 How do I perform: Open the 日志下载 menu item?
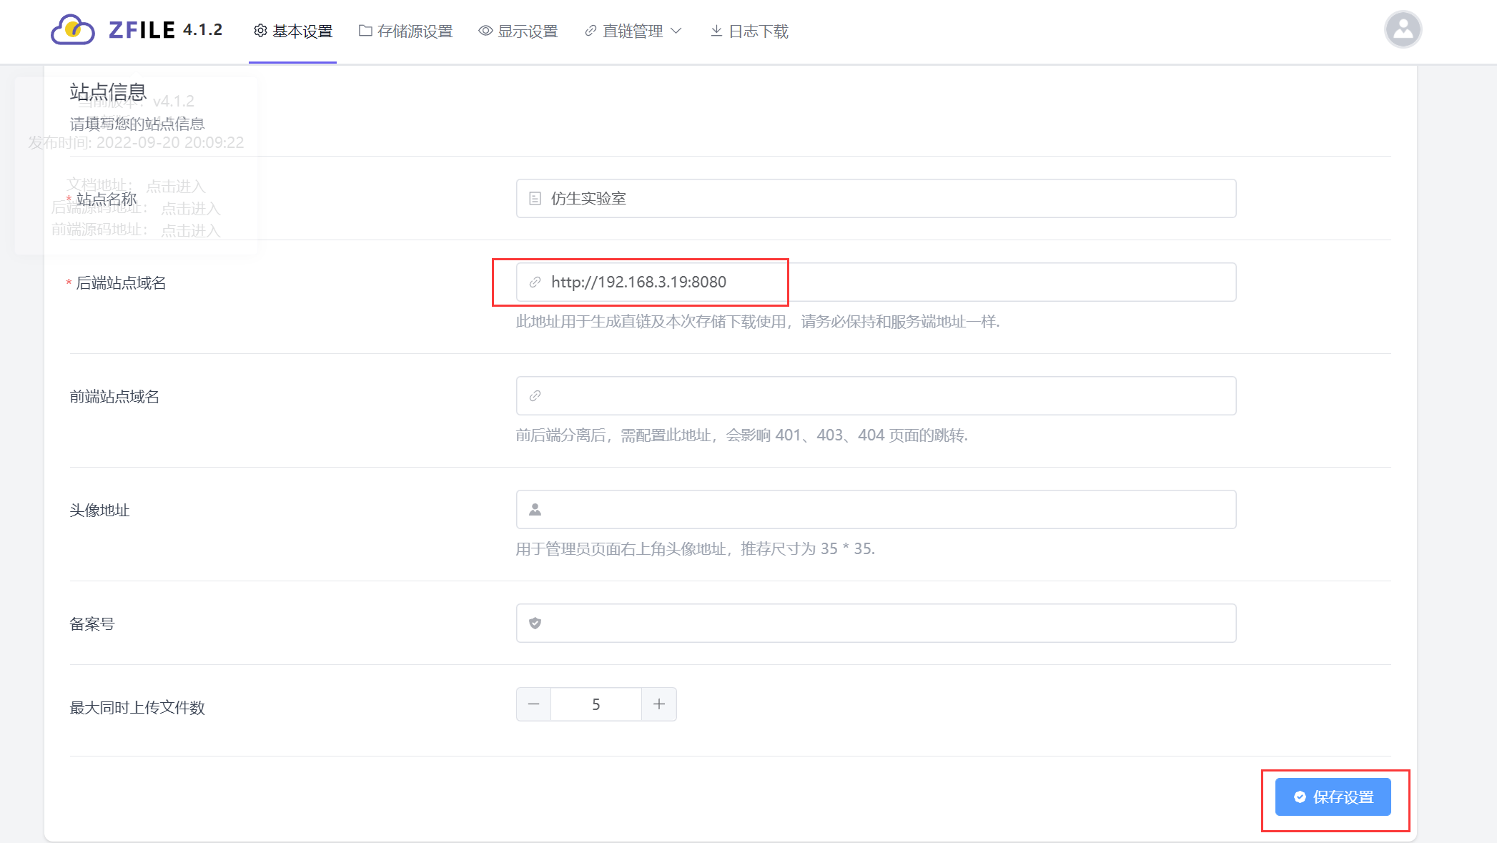coord(749,31)
